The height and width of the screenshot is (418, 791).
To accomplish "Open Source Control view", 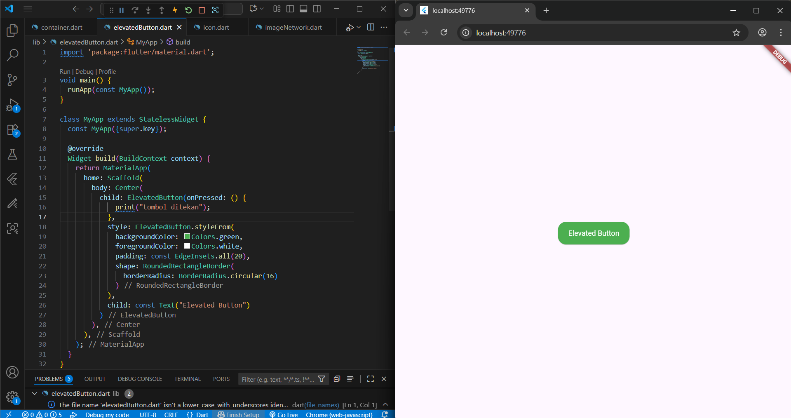I will (x=12, y=80).
